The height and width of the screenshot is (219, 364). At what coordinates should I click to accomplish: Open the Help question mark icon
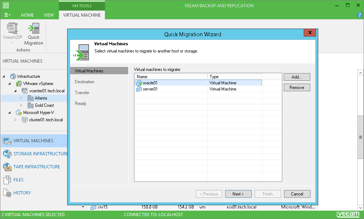[x=360, y=15]
